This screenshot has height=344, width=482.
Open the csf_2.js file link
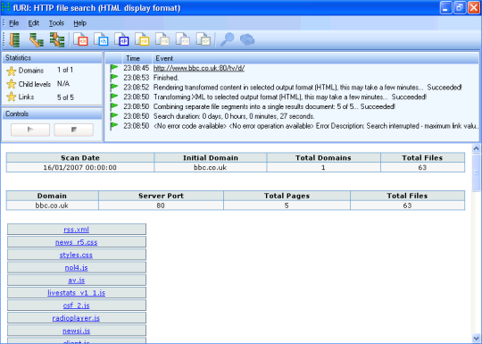point(76,306)
